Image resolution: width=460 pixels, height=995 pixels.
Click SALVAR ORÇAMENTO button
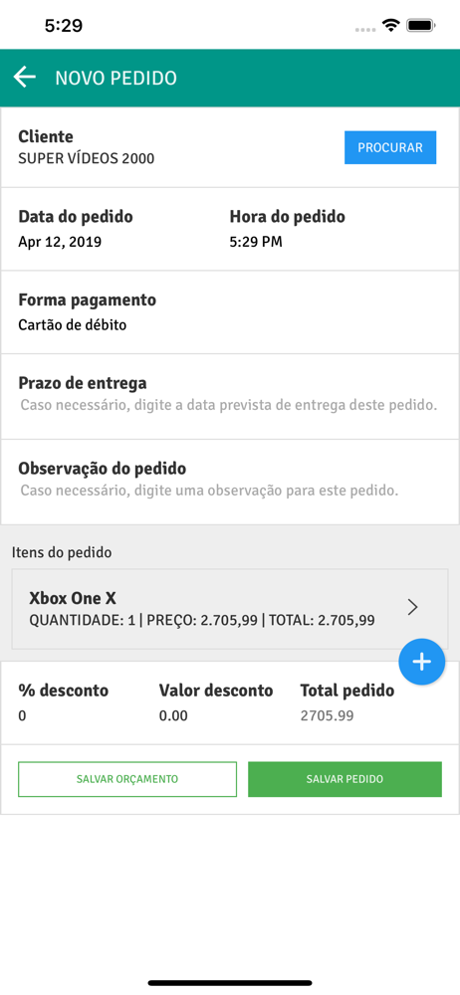click(x=127, y=779)
